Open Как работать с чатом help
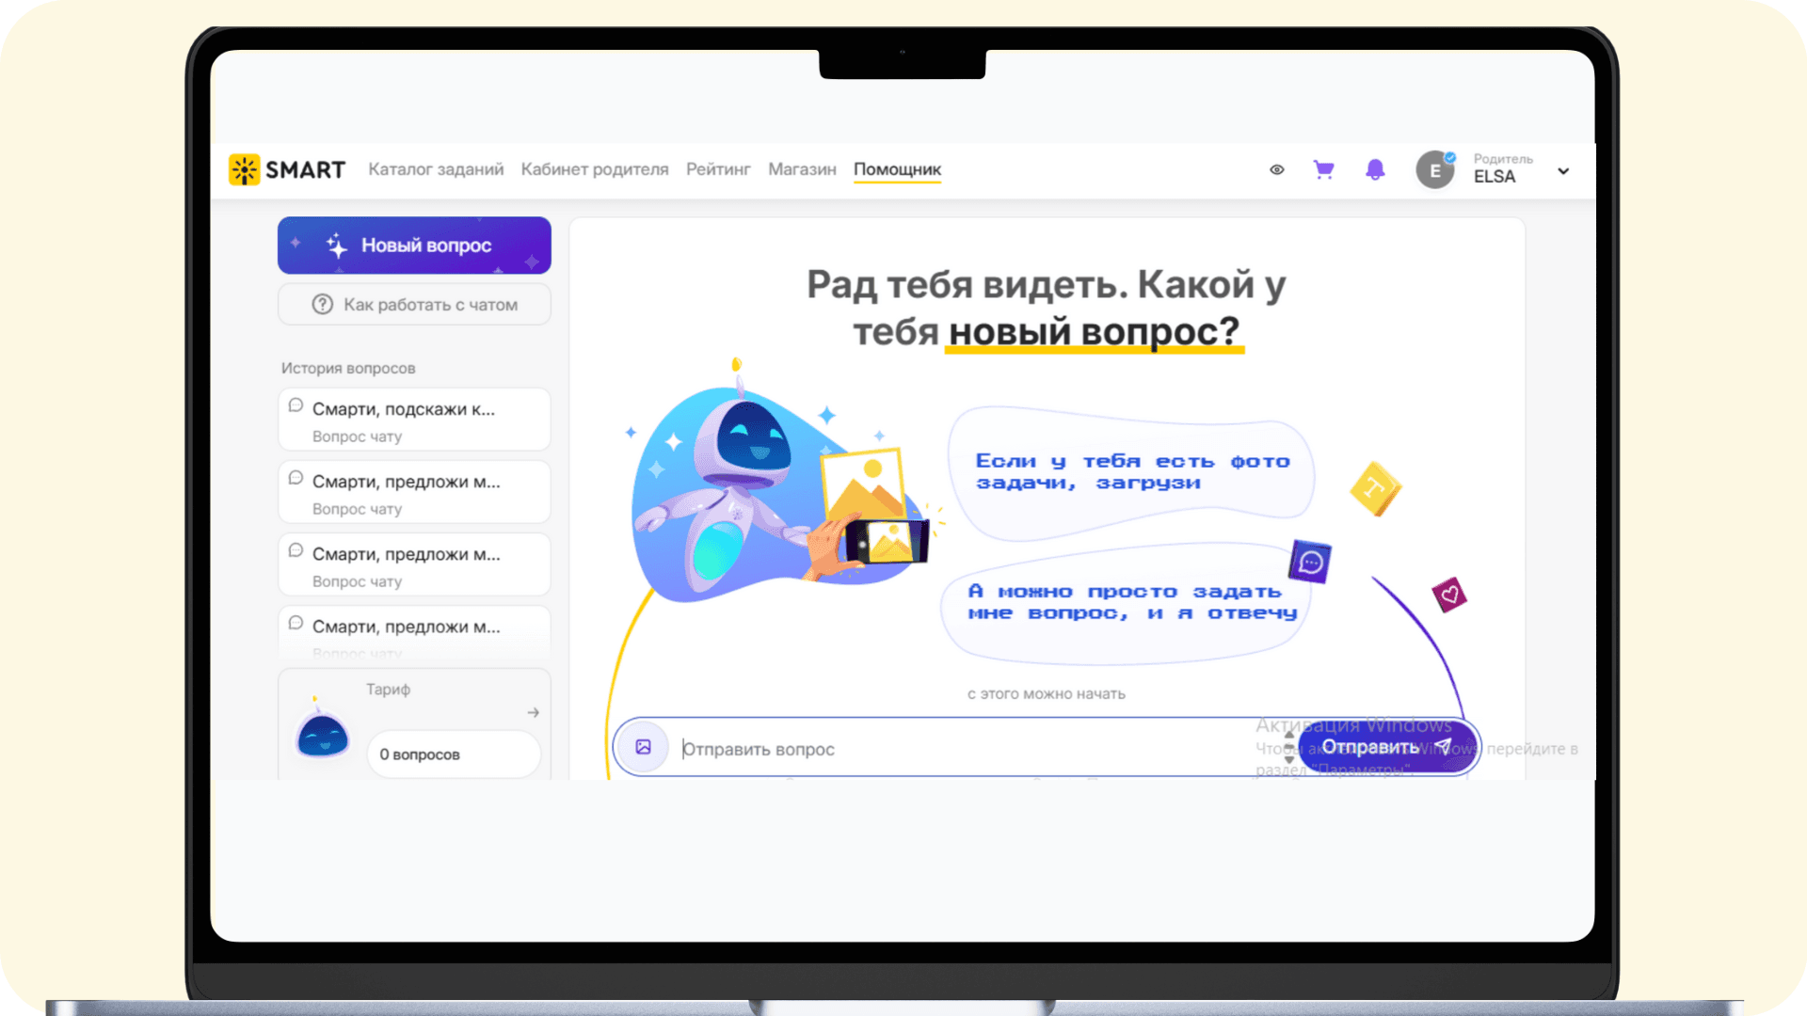Viewport: 1807px width, 1016px height. tap(414, 305)
